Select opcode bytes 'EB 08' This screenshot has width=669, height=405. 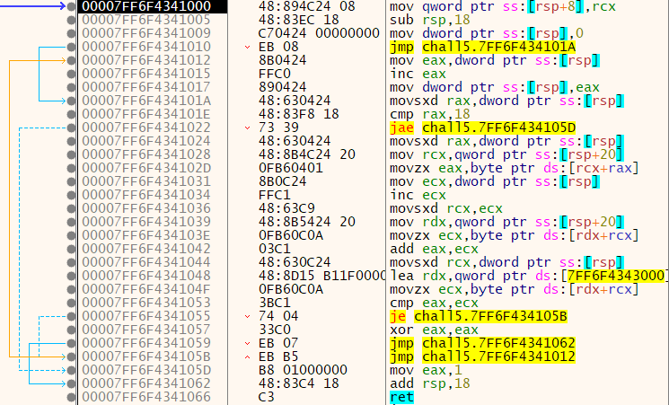278,47
